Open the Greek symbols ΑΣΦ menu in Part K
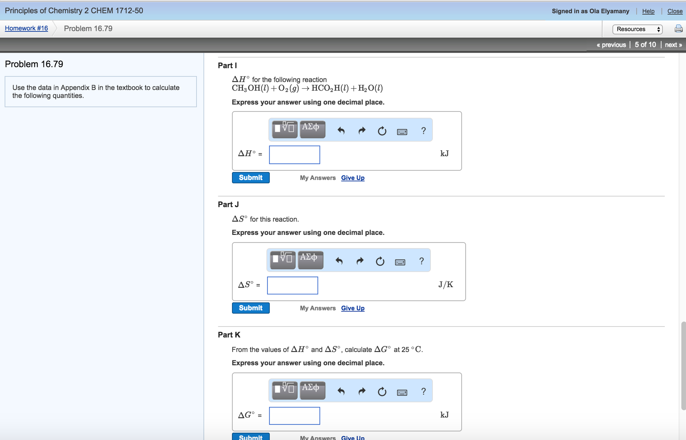The width and height of the screenshot is (686, 440). 312,389
